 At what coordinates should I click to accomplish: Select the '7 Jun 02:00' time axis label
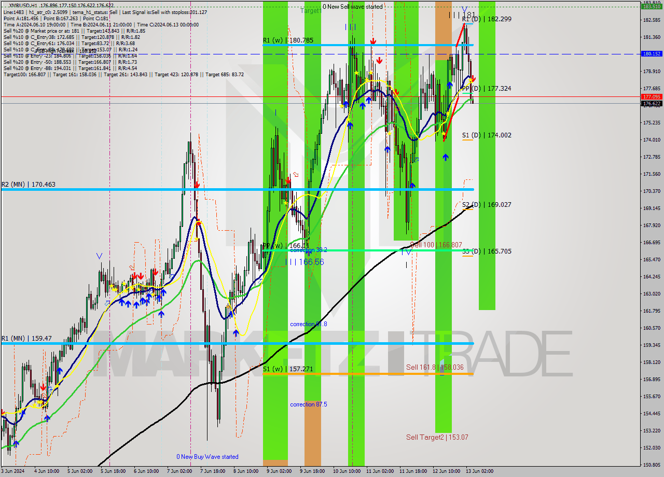pos(180,471)
